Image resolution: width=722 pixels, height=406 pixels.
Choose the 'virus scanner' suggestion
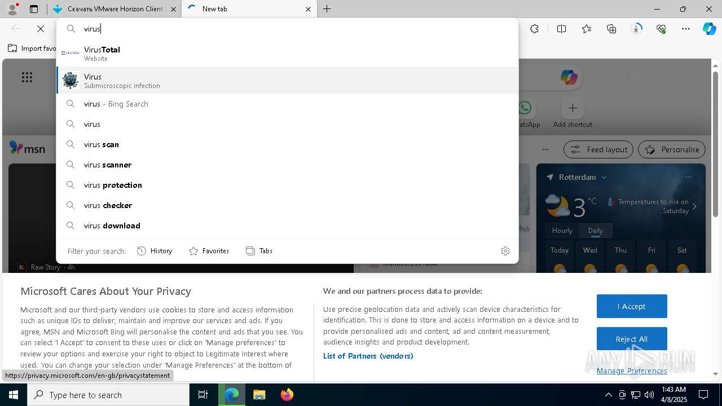click(x=287, y=165)
